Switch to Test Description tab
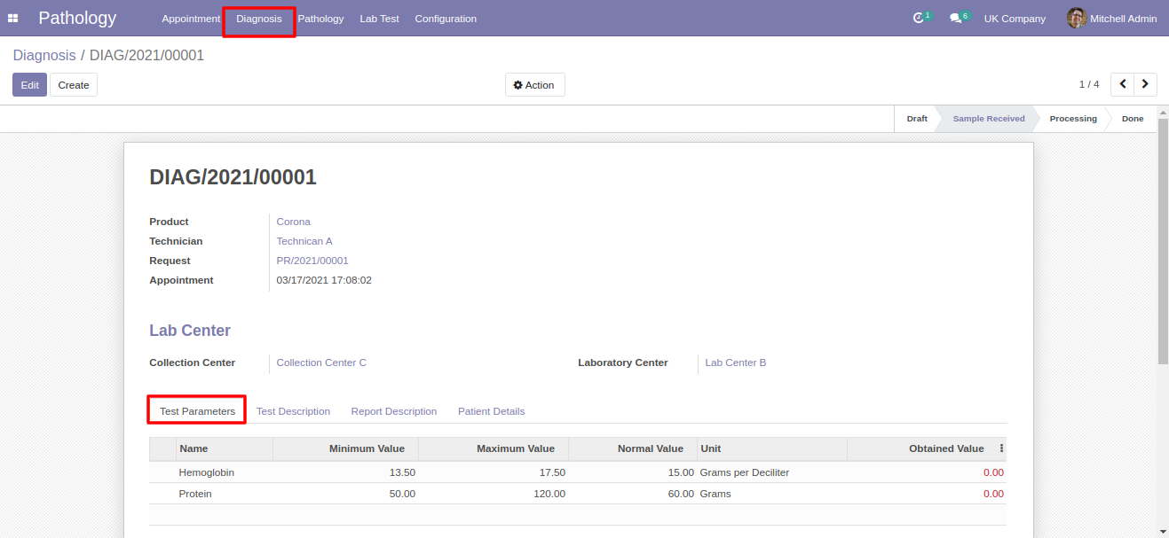Image resolution: width=1169 pixels, height=538 pixels. (293, 411)
